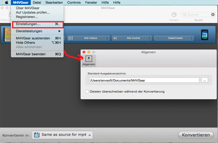This screenshot has width=218, height=143.
Task: Open the Apple menu
Action: [7, 2]
